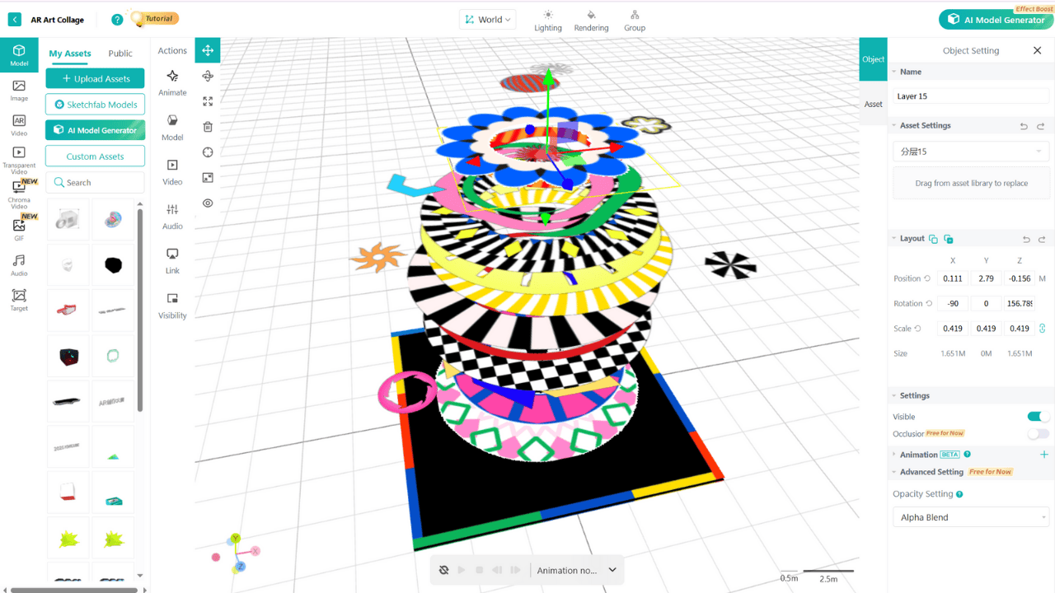Screen dimensions: 1055x593
Task: Click the Upload Assets button
Action: click(x=95, y=77)
